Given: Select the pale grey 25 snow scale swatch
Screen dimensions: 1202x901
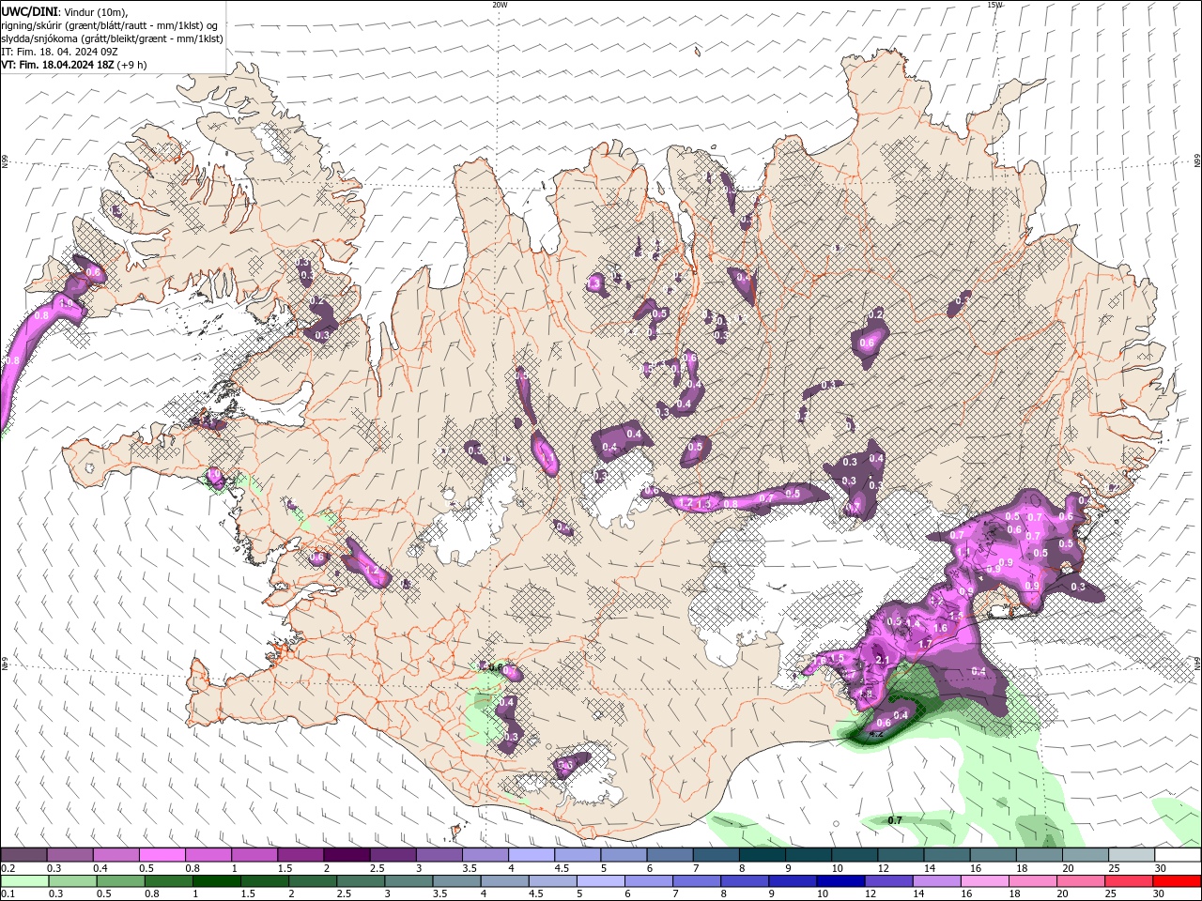Looking at the screenshot, I should point(1130,855).
